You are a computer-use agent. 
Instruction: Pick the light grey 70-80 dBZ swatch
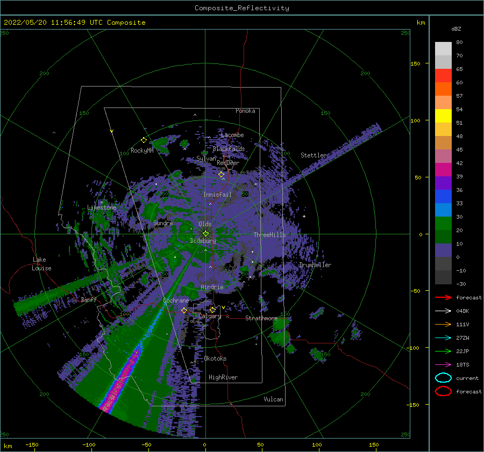[443, 49]
